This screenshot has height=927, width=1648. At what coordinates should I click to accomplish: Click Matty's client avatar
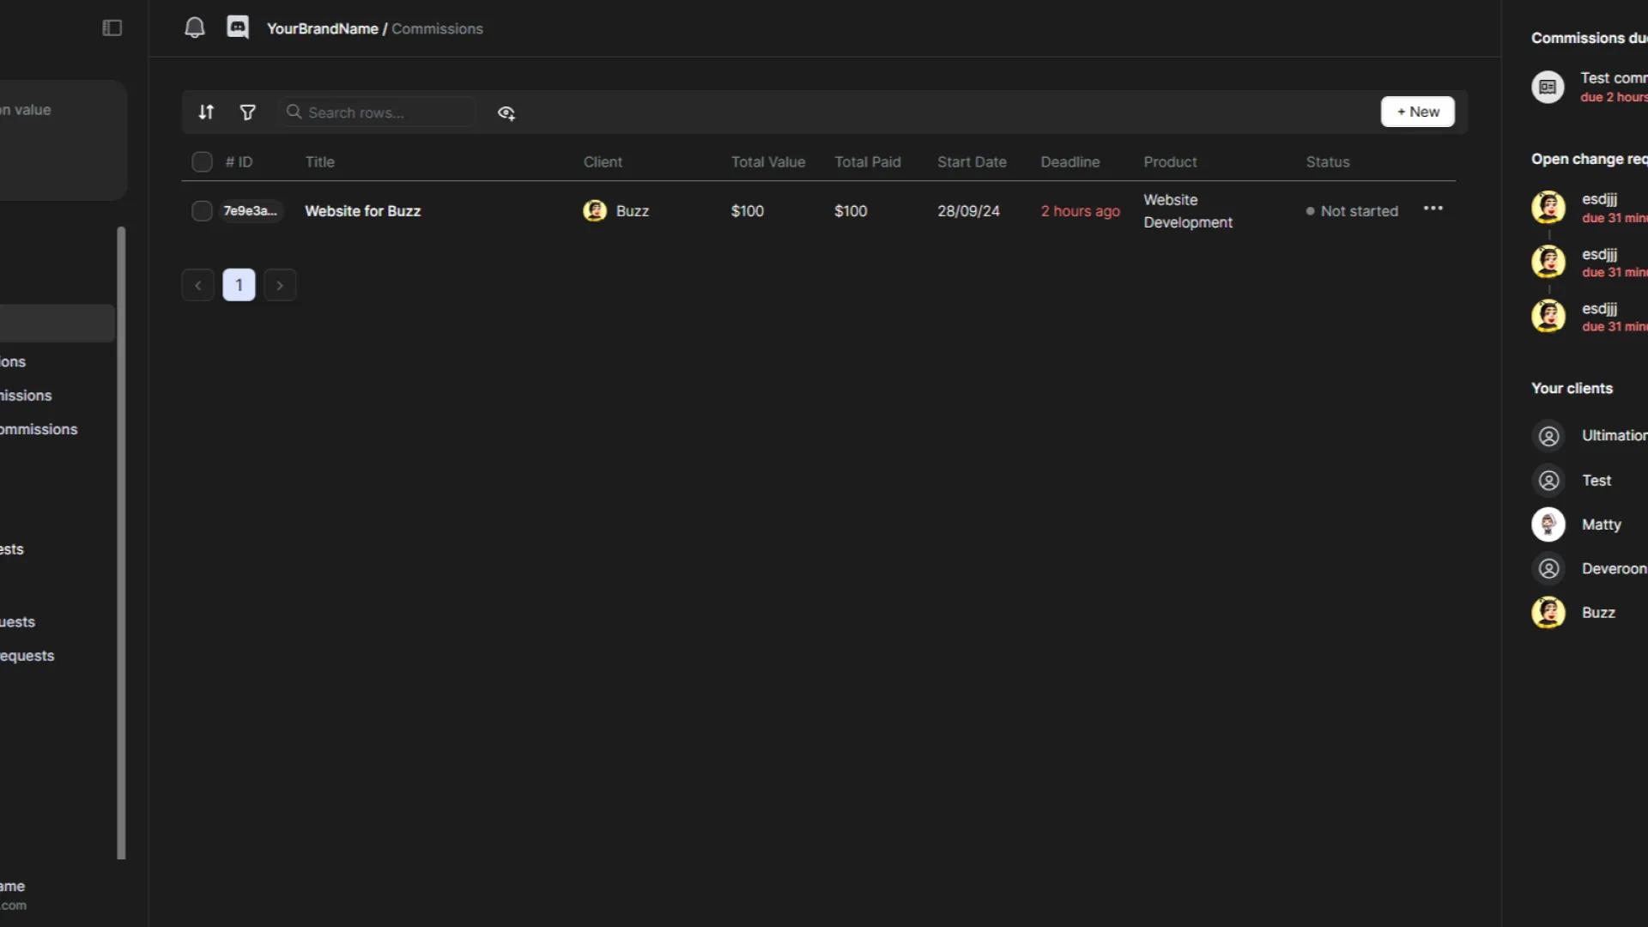click(x=1548, y=524)
